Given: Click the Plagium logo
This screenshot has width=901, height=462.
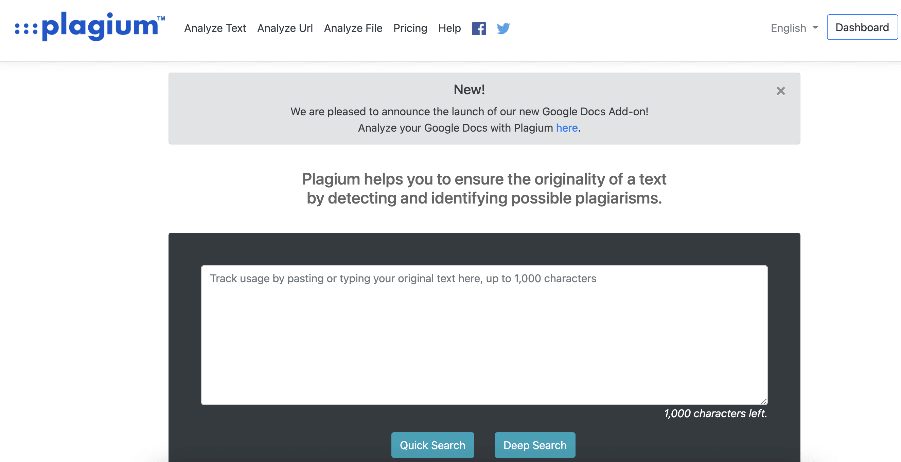Looking at the screenshot, I should click(x=90, y=27).
